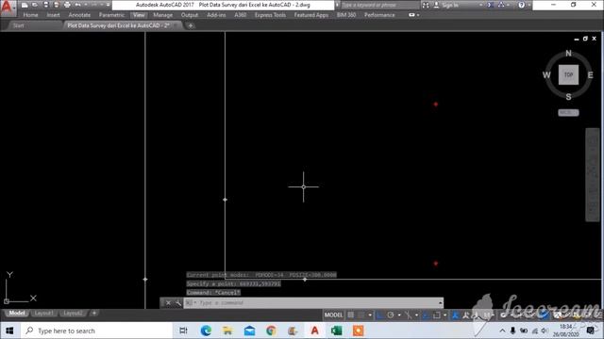Click the W compass label on ViewCube

coord(546,75)
